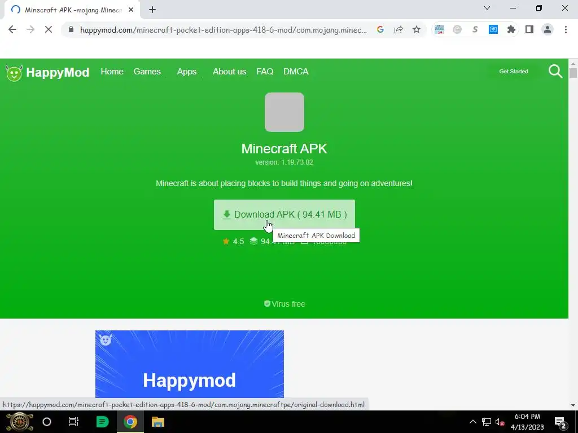This screenshot has width=578, height=433.
Task: Click the 4.5 star rating
Action: (x=233, y=241)
